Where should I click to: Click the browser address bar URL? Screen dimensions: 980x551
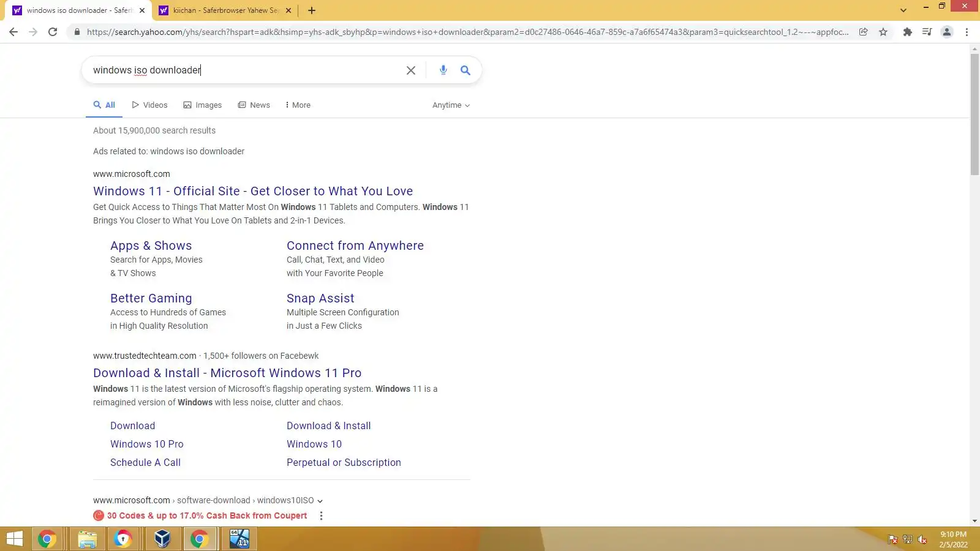click(468, 32)
